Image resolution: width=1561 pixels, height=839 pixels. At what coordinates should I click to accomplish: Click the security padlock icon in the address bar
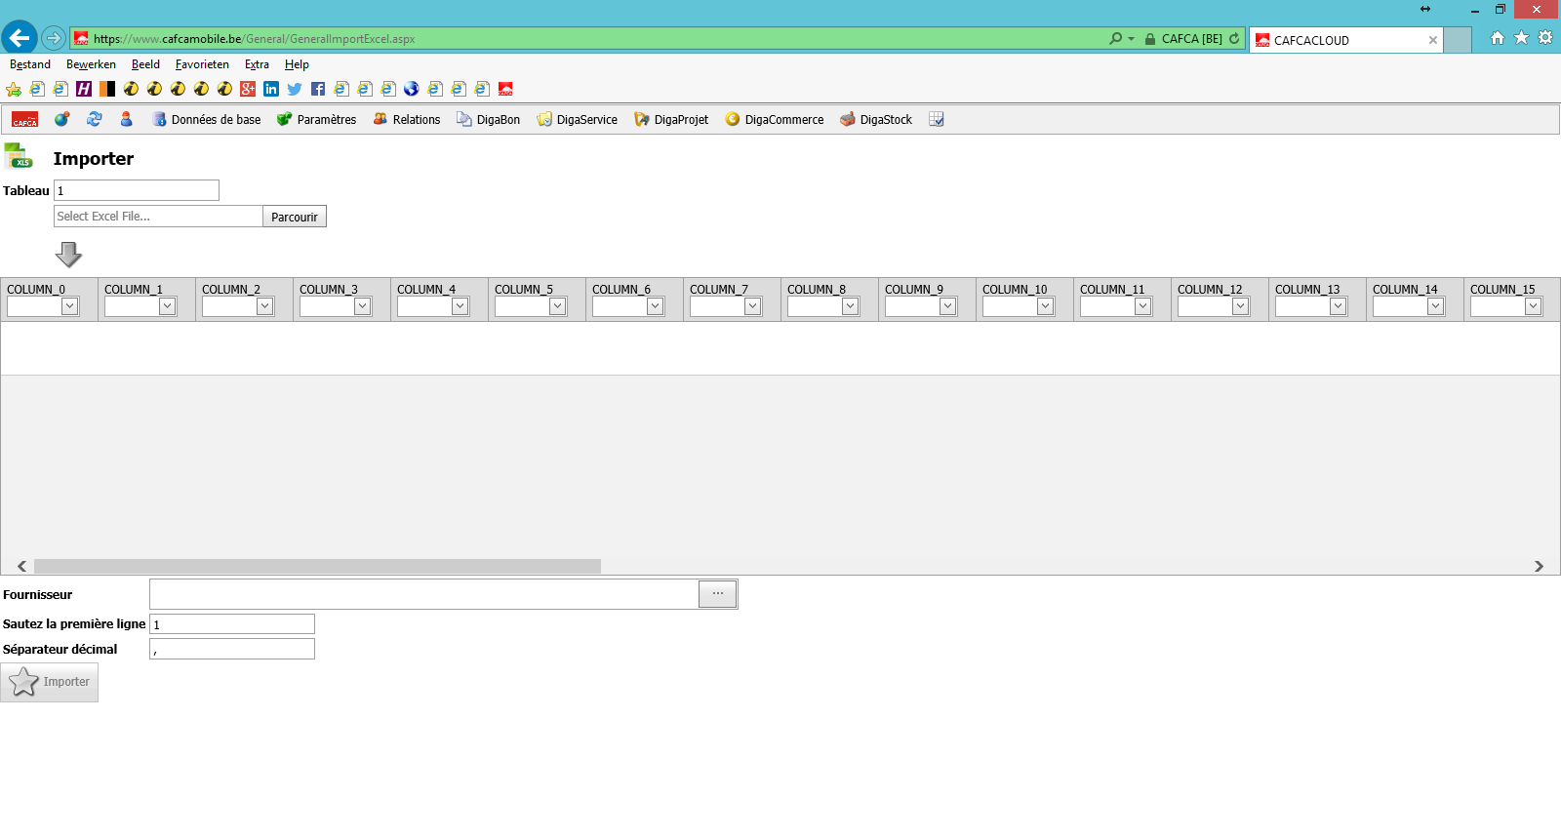[1150, 39]
